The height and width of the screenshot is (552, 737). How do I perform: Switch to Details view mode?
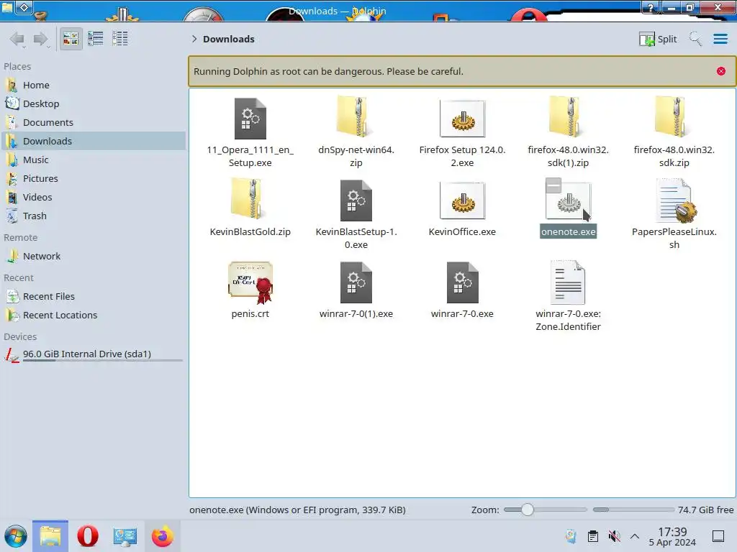click(x=120, y=39)
